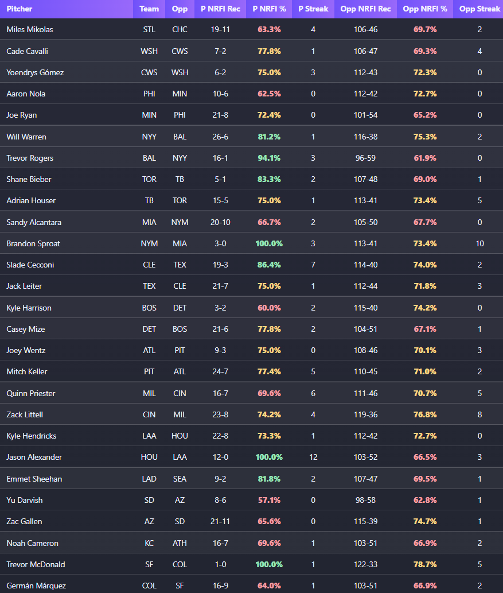Screen dimensions: 503x593
Task: Click Zac Gallen's 21-11 record
Action: (220, 521)
